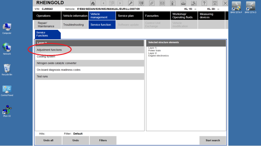Select Nitrogen oxide catalytic converter row
Viewport: 261px width, 146px height.
tap(89, 63)
